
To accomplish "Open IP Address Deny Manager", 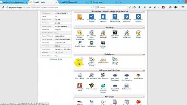I will point(91,35).
